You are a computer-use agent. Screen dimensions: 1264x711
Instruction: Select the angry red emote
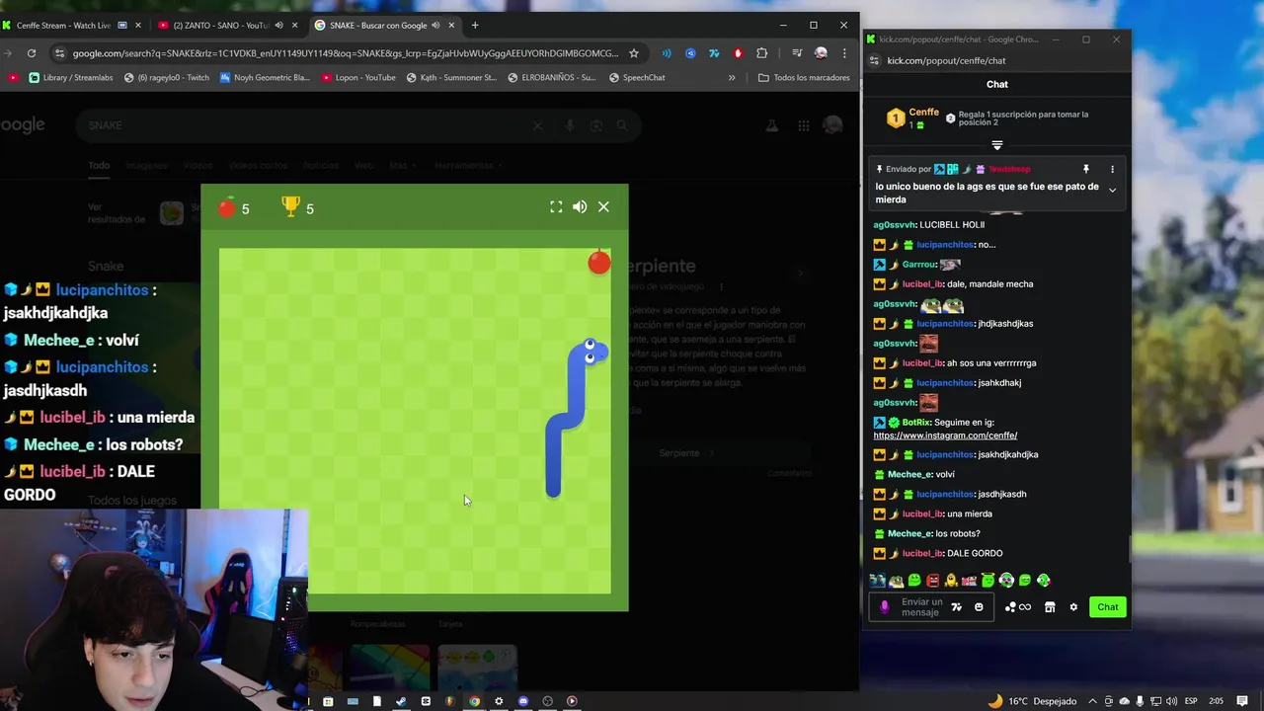tap(932, 581)
